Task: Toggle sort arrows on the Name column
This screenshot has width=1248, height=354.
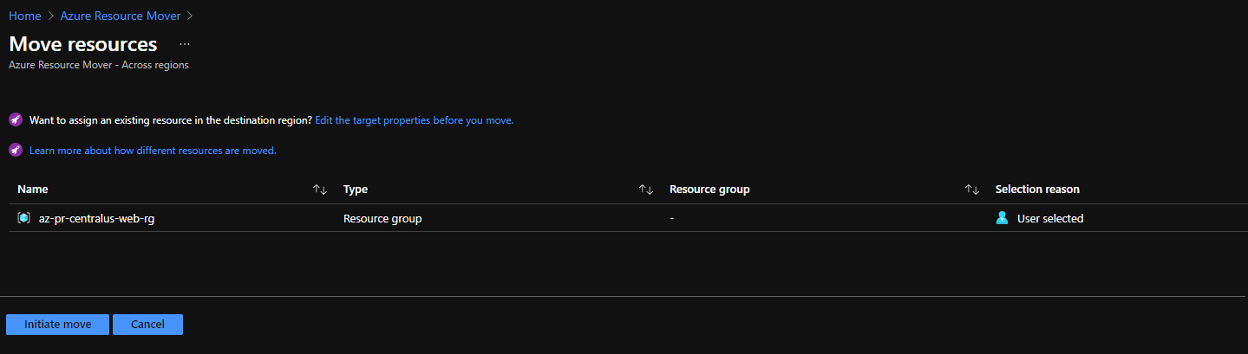Action: 320,190
